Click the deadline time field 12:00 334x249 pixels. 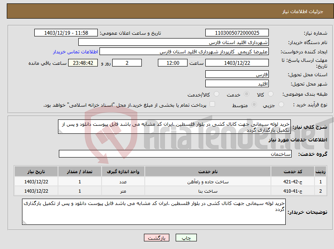[x=173, y=63]
